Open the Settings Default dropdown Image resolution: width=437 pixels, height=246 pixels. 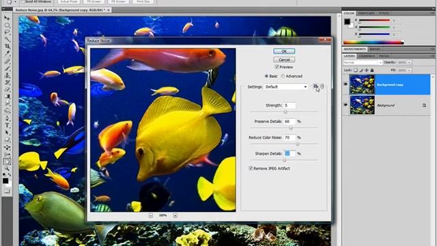click(286, 87)
